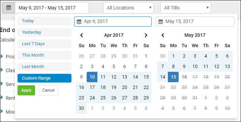Click the May 15, 2017 end date field
Image resolution: width=241 pixels, height=122 pixels.
(x=195, y=22)
